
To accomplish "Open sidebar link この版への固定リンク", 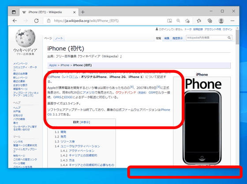I will click(x=25, y=159).
